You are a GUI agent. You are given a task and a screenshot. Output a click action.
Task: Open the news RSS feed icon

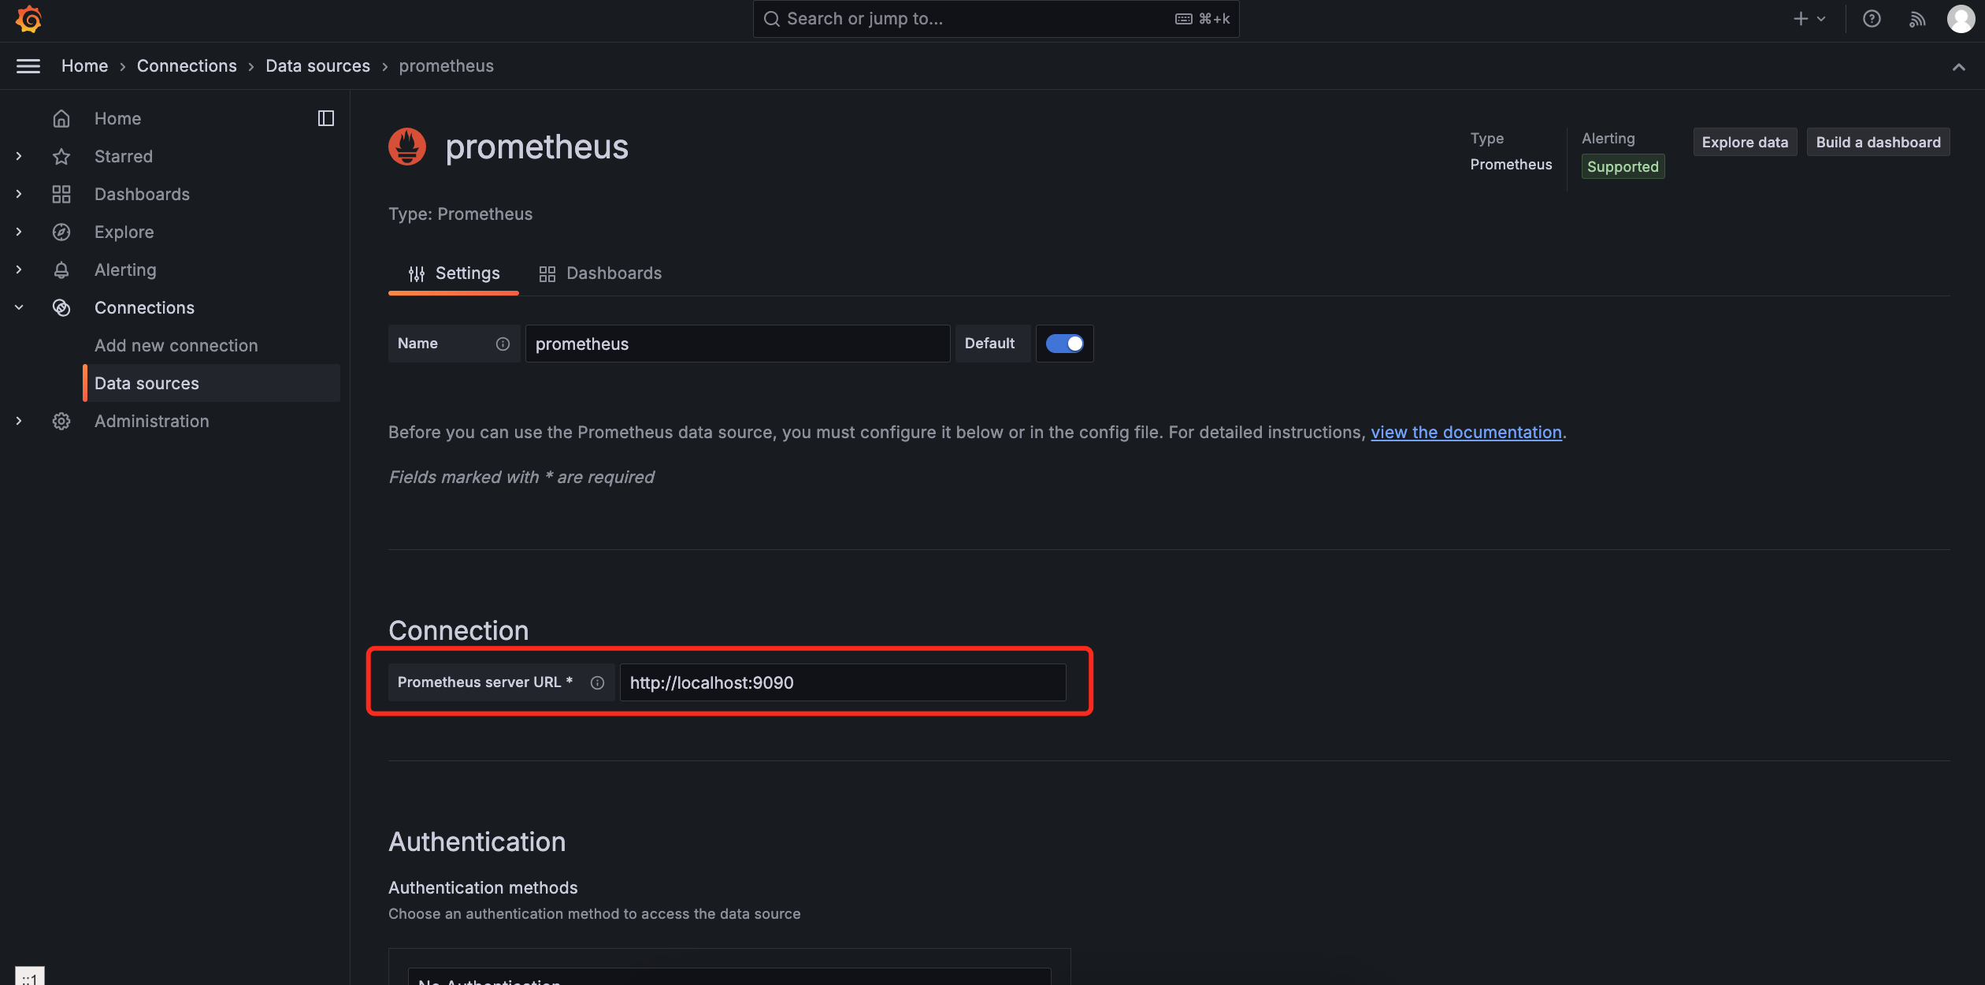pyautogui.click(x=1917, y=19)
